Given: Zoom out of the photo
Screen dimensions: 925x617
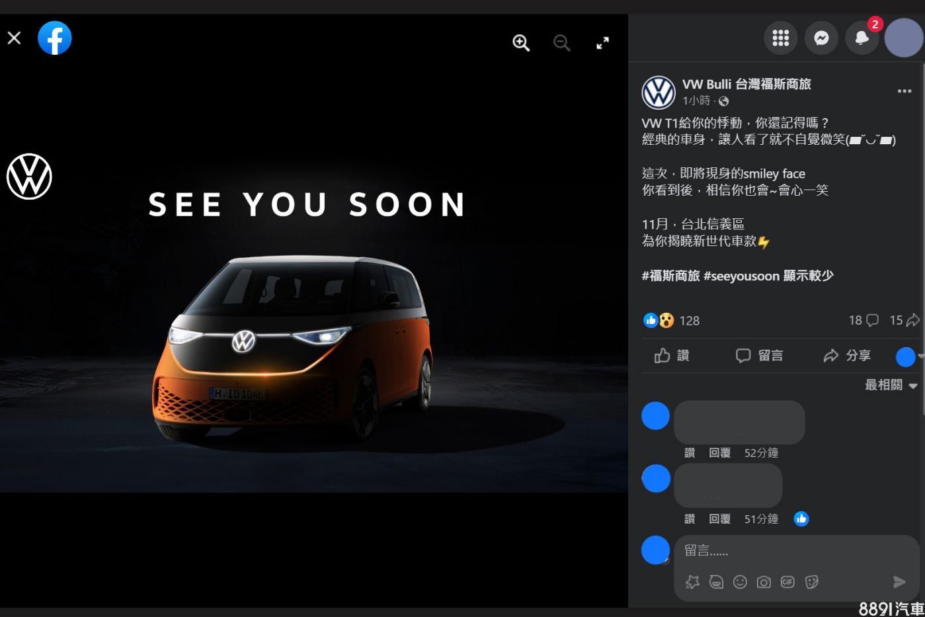Looking at the screenshot, I should (561, 43).
